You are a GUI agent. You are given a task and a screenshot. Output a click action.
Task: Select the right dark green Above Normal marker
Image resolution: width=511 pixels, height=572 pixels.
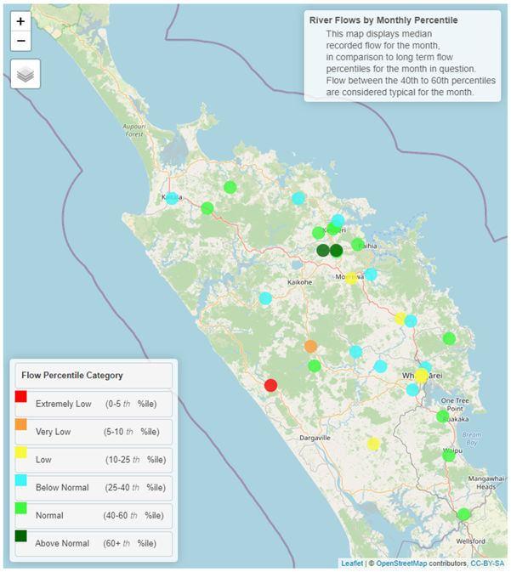point(336,250)
